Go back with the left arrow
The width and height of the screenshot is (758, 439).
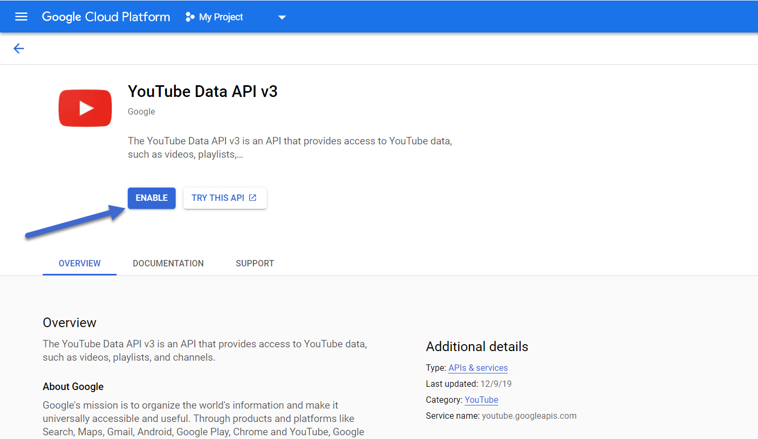click(x=19, y=48)
